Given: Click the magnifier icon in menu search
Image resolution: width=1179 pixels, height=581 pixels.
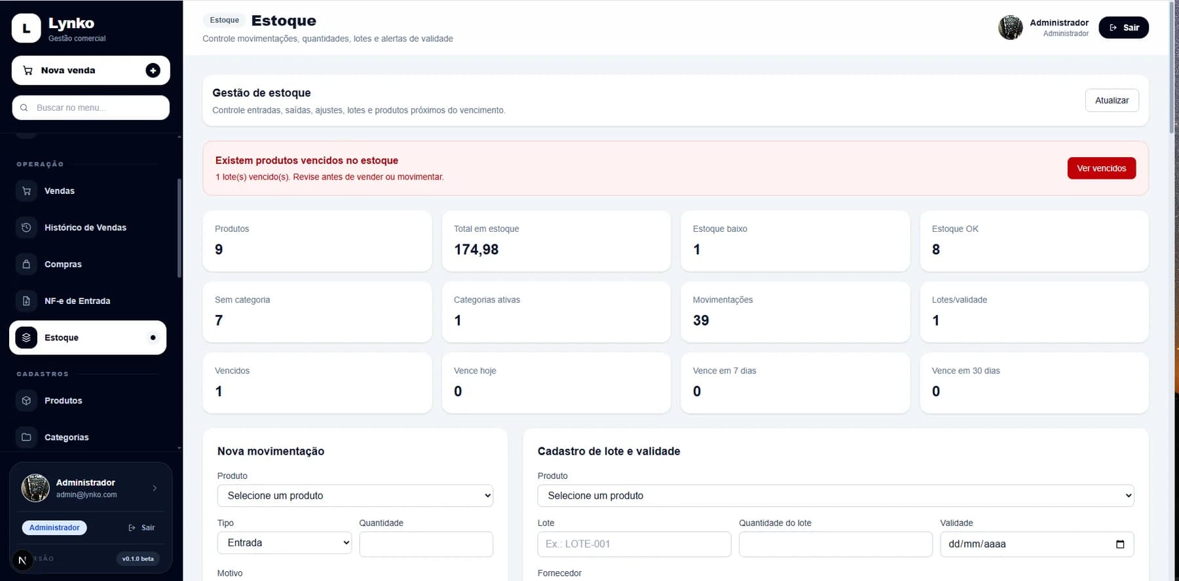Looking at the screenshot, I should pyautogui.click(x=24, y=107).
